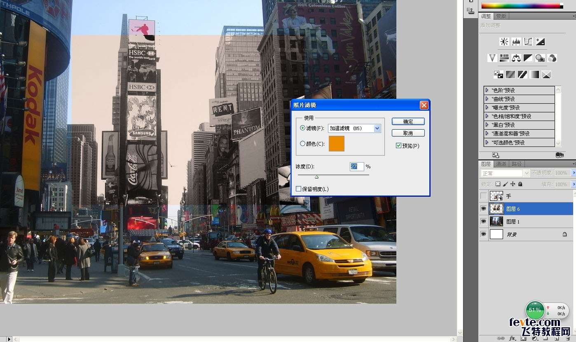Screen dimensions: 576x342
Task: Add a Black & White adjustment
Action: click(x=528, y=58)
